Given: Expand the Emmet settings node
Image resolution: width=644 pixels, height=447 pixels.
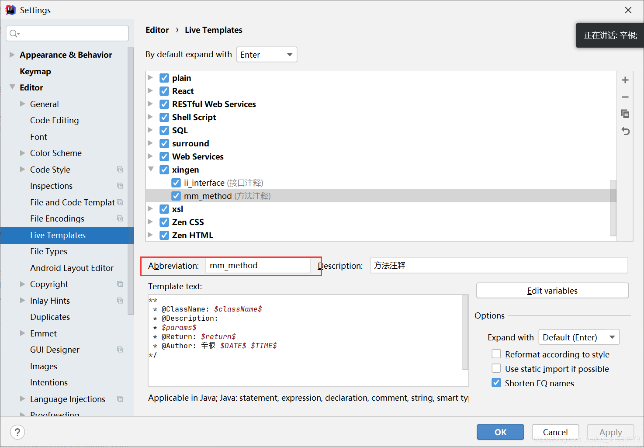Looking at the screenshot, I should click(x=23, y=333).
